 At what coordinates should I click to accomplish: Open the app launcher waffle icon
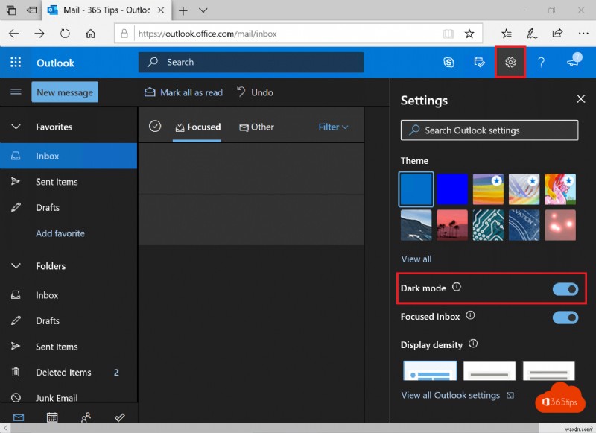click(x=16, y=63)
